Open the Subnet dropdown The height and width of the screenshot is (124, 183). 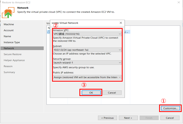(87, 50)
